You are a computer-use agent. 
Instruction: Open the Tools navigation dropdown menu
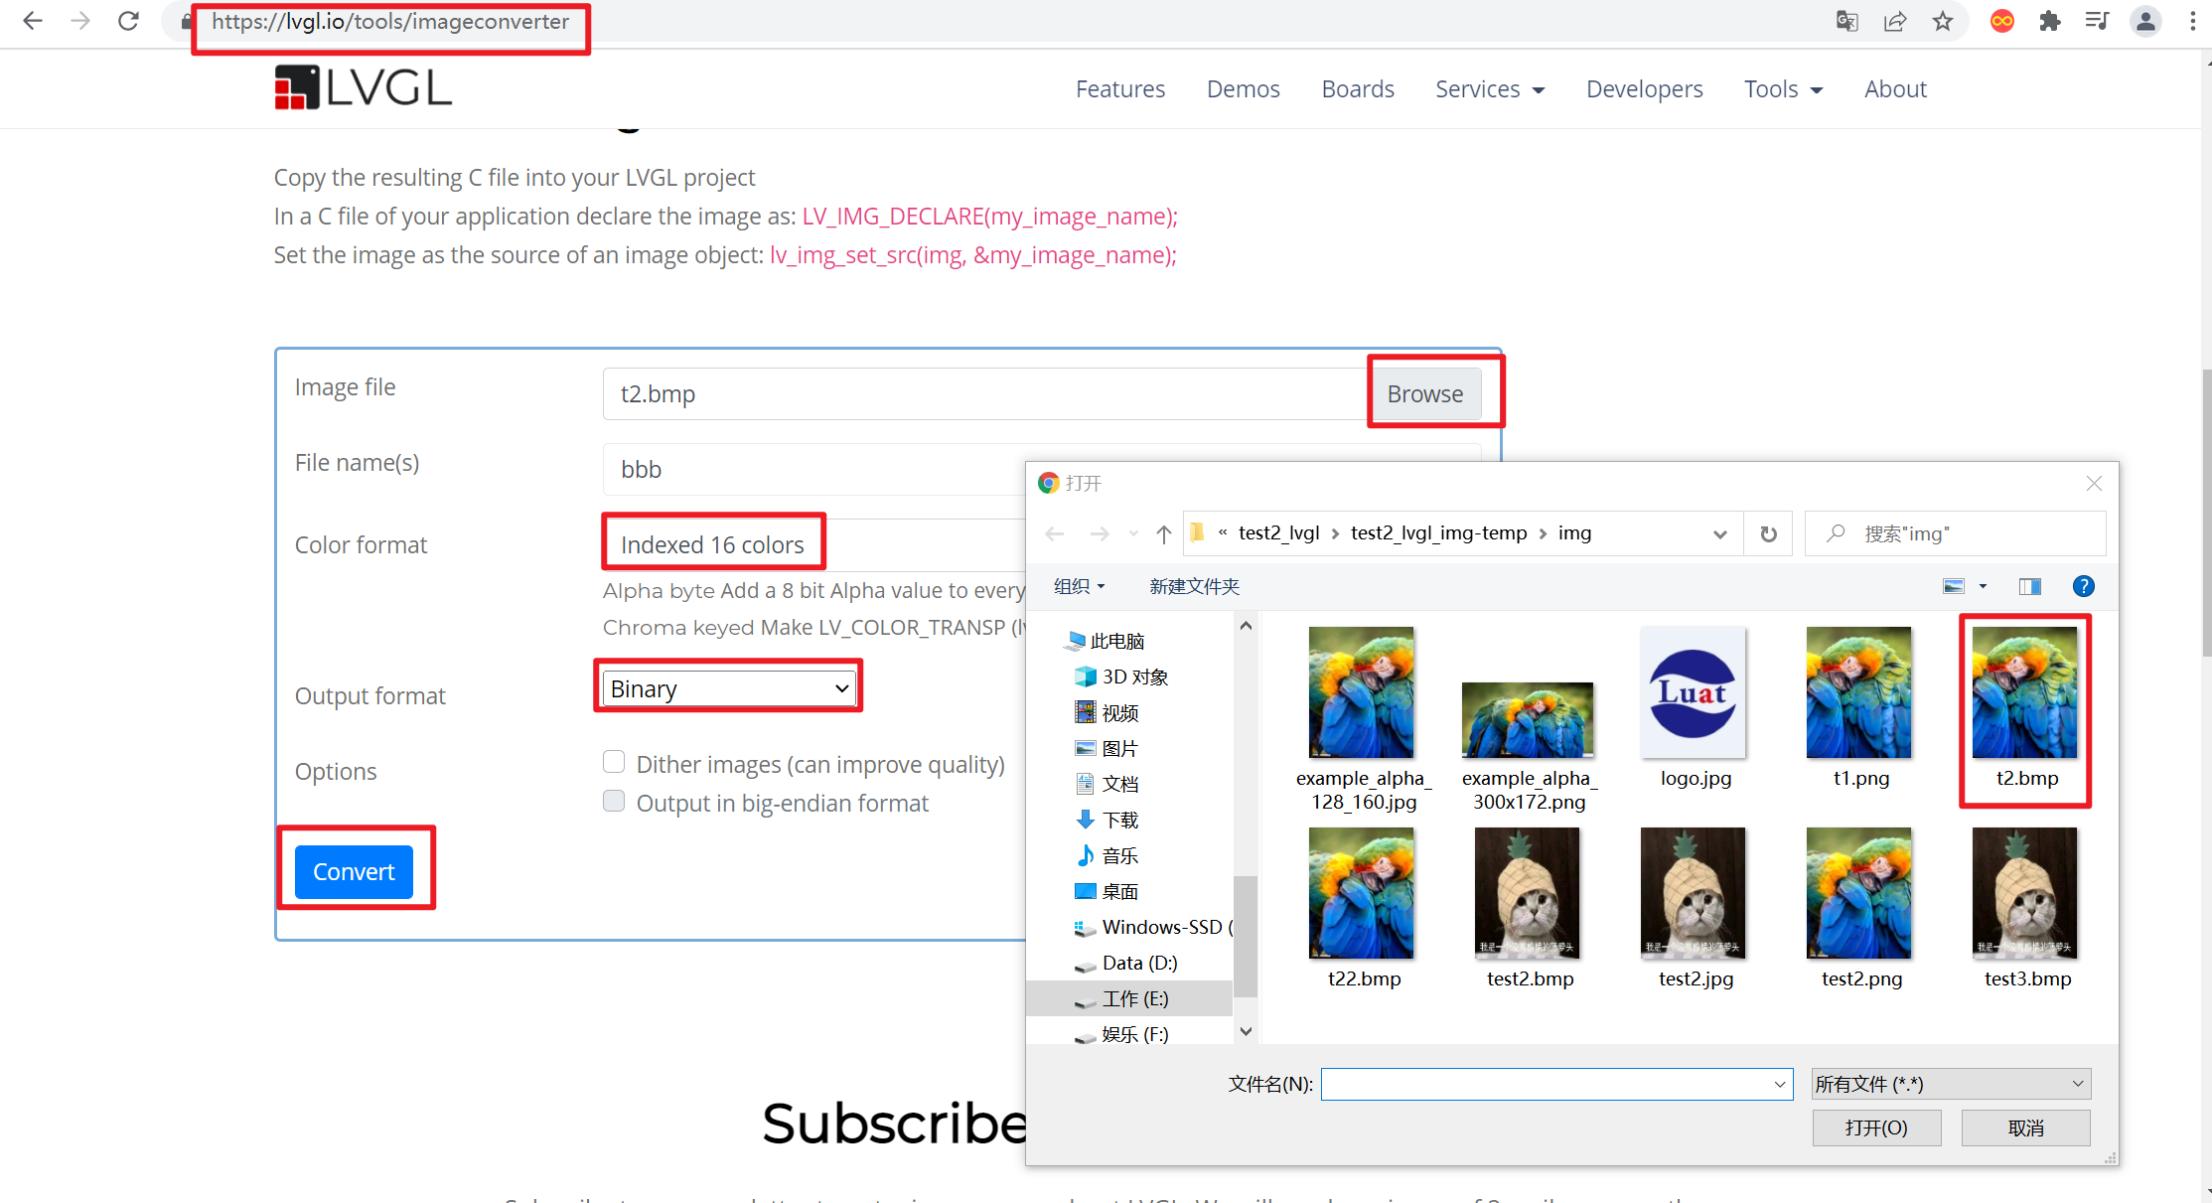point(1783,89)
